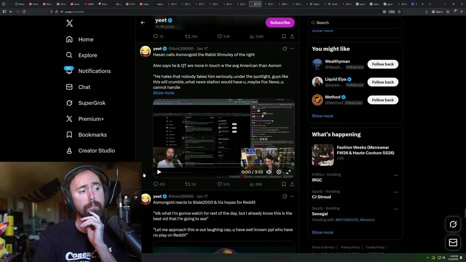View analytics showing 89K views

coord(256,184)
